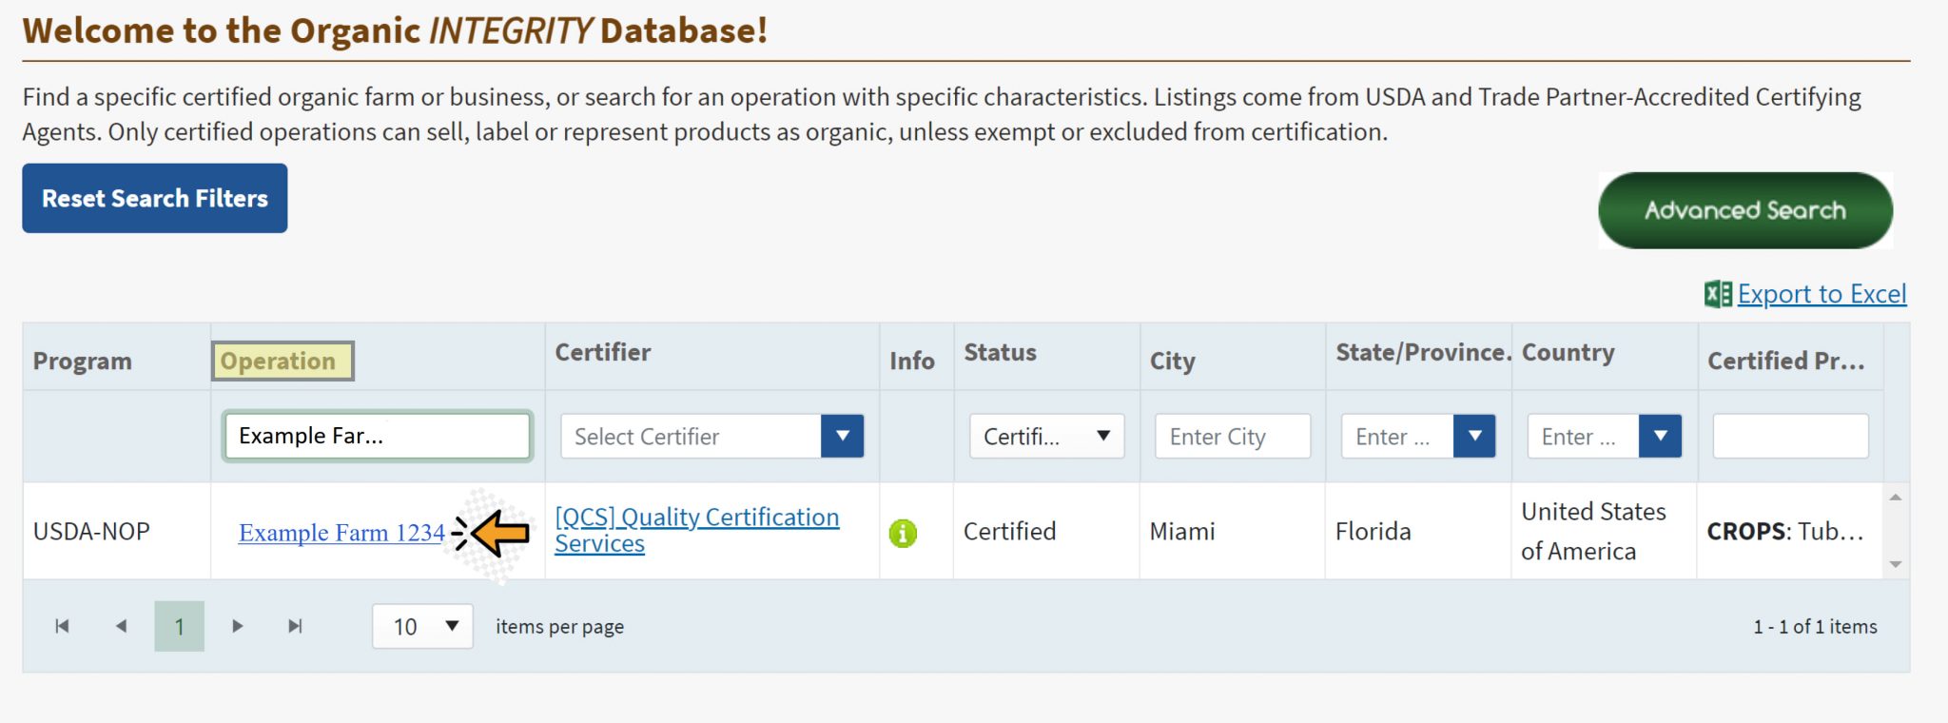Open Advanced Search

coord(1745,210)
